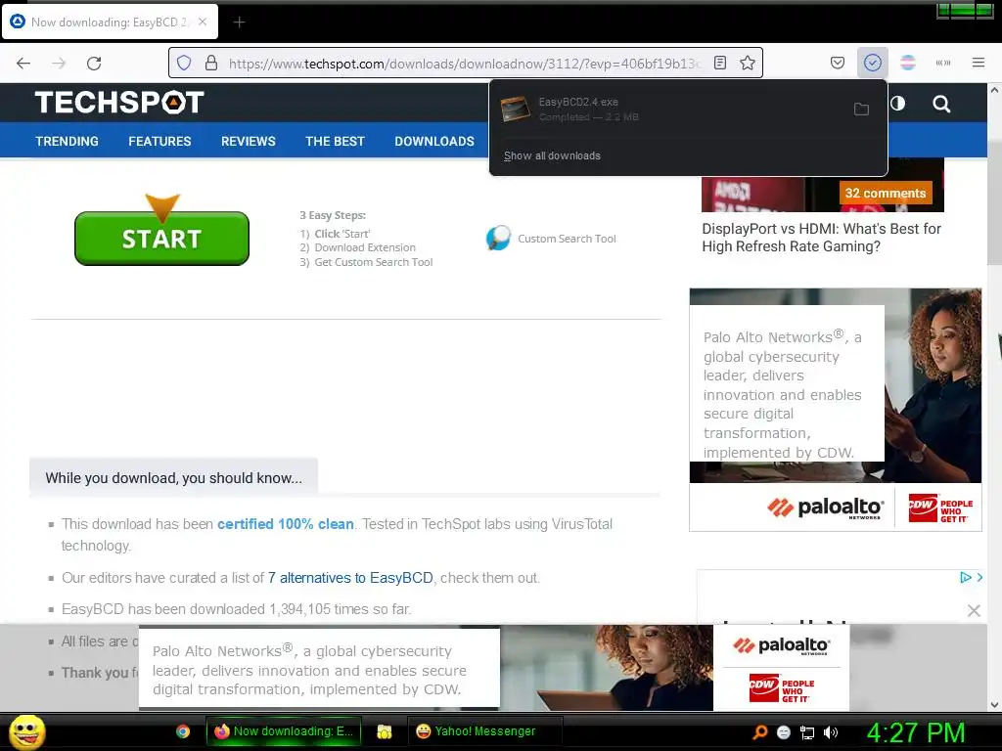Open TechSpot search magnifier
The image size is (1002, 751).
coord(941,104)
